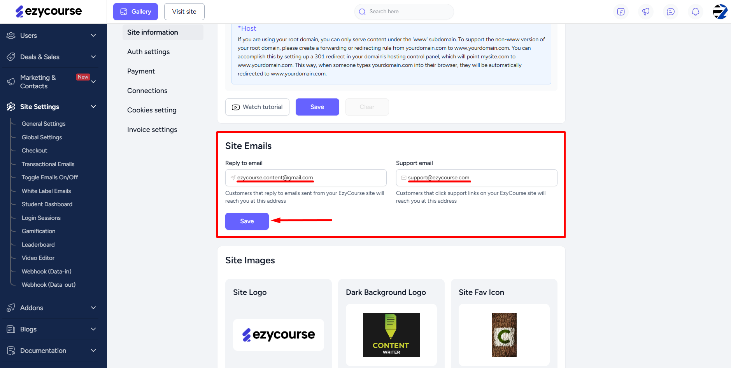Screen dimensions: 731x368
Task: Click the Clear button
Action: pos(367,107)
